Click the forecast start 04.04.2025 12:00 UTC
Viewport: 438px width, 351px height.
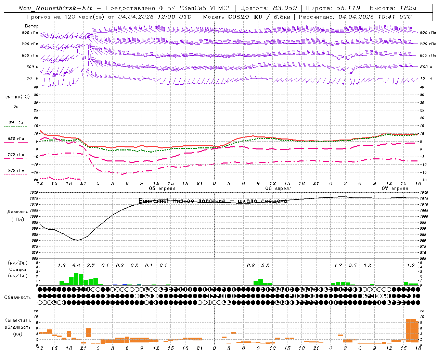(x=155, y=17)
